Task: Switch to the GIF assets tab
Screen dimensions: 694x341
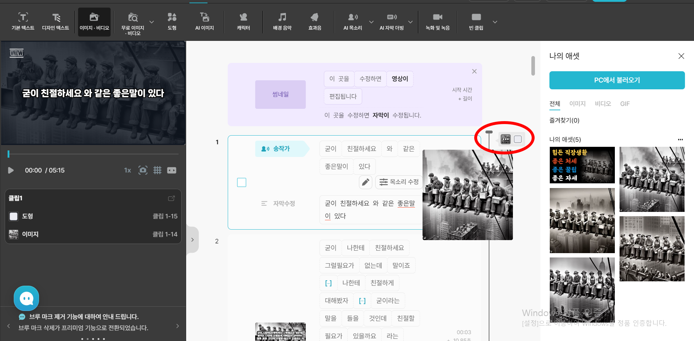Action: point(625,104)
